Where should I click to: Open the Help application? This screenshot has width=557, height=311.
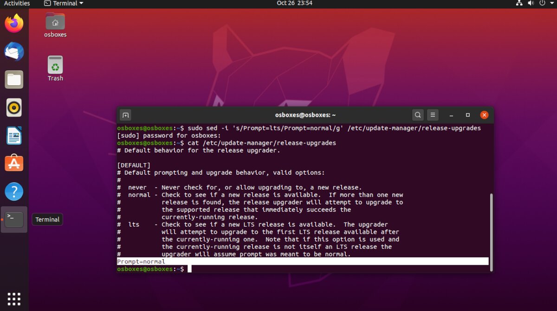(14, 191)
